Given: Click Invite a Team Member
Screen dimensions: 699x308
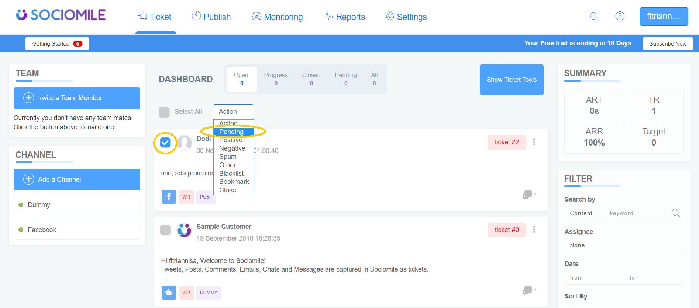Looking at the screenshot, I should coord(77,98).
